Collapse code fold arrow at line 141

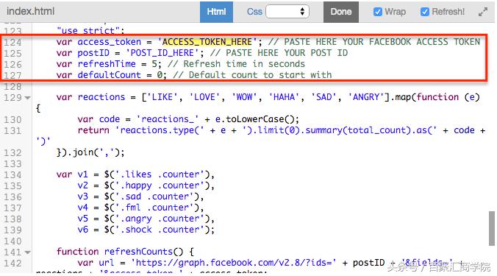28,252
